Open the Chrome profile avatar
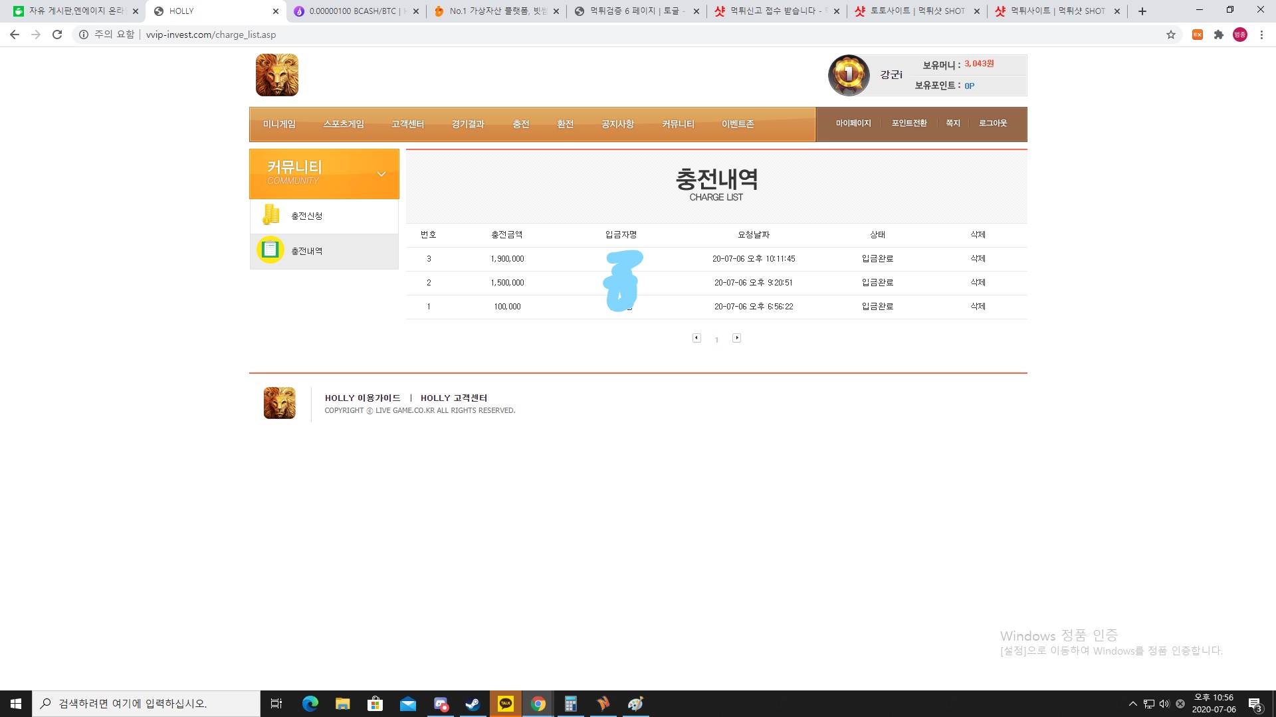The image size is (1276, 717). click(1240, 35)
